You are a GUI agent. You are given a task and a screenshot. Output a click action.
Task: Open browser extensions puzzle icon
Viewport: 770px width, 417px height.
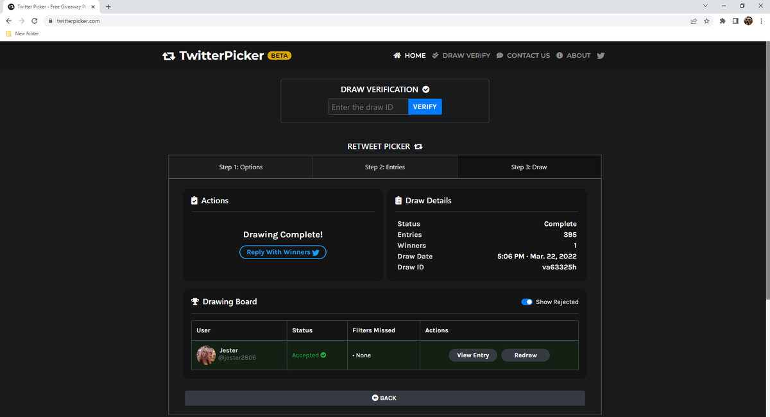(x=723, y=21)
